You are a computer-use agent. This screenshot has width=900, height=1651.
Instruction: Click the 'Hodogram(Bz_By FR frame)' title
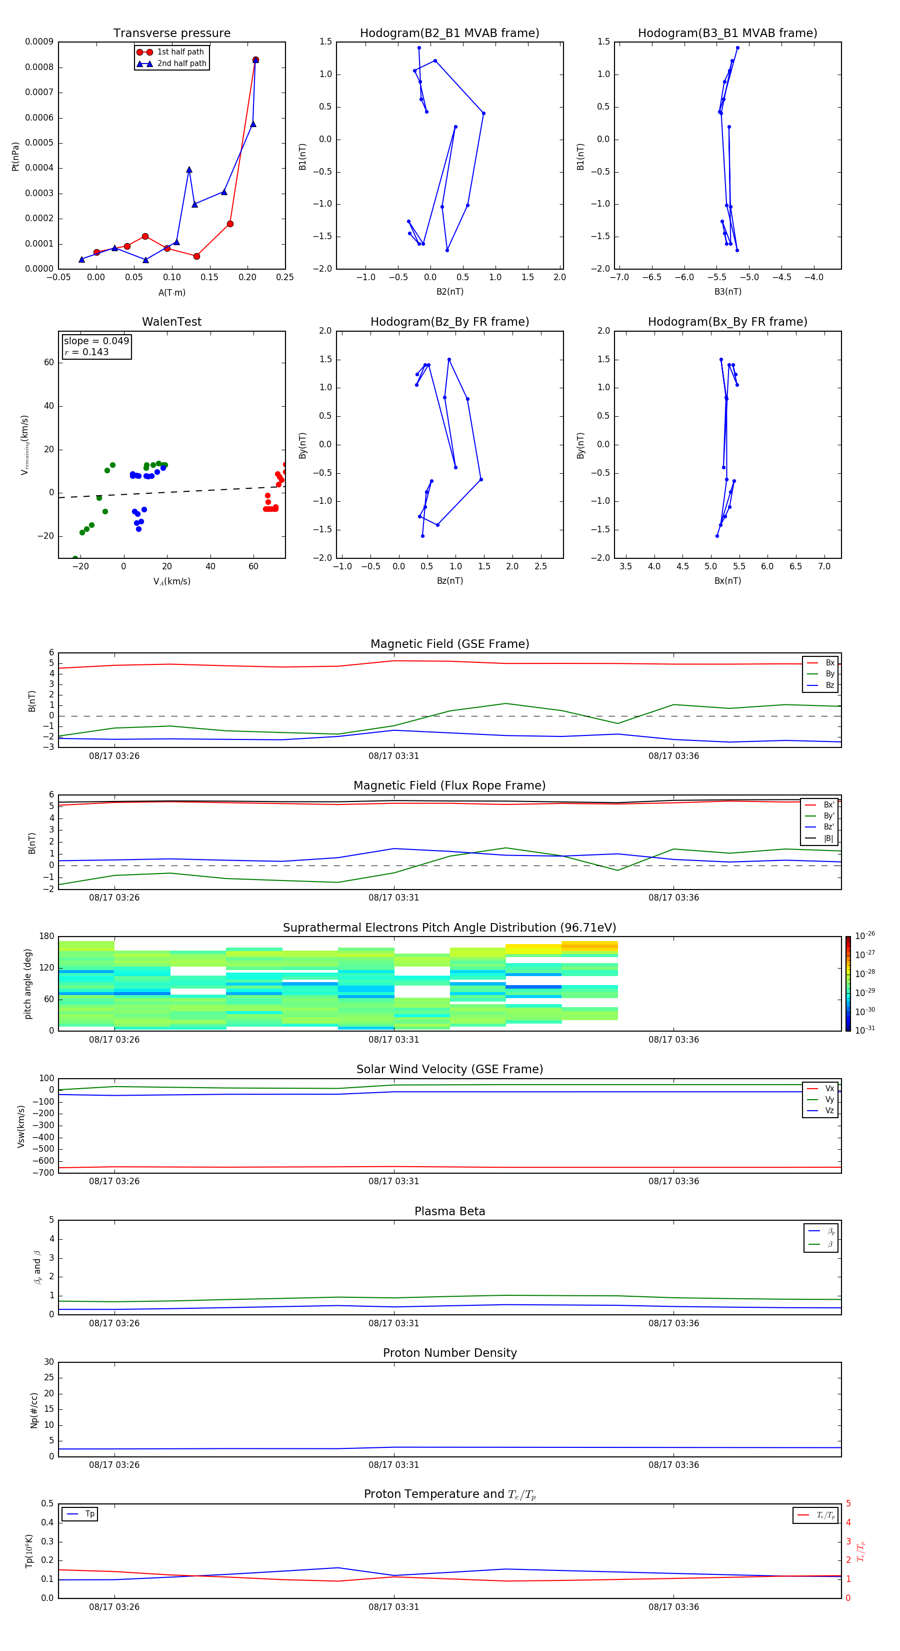(x=449, y=322)
